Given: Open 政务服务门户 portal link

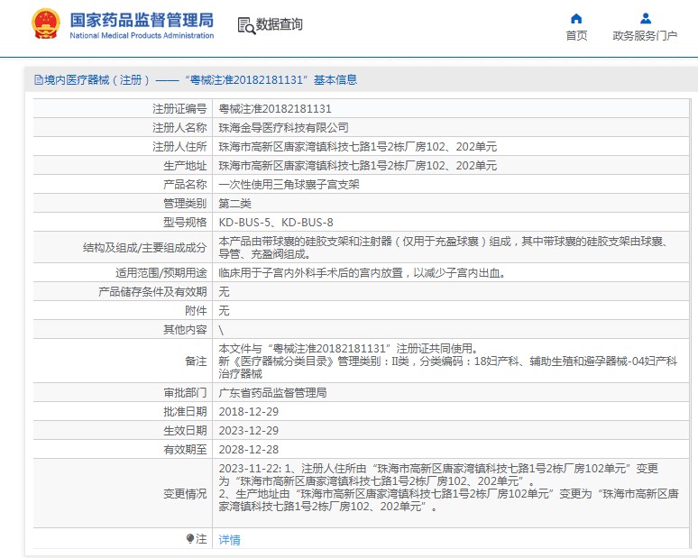Looking at the screenshot, I should pos(645,35).
